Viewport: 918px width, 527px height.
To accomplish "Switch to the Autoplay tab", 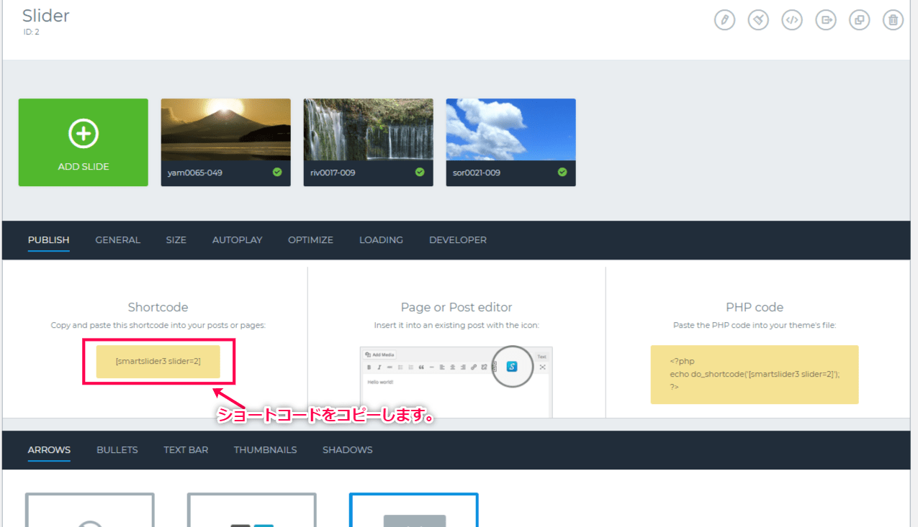I will coord(237,240).
